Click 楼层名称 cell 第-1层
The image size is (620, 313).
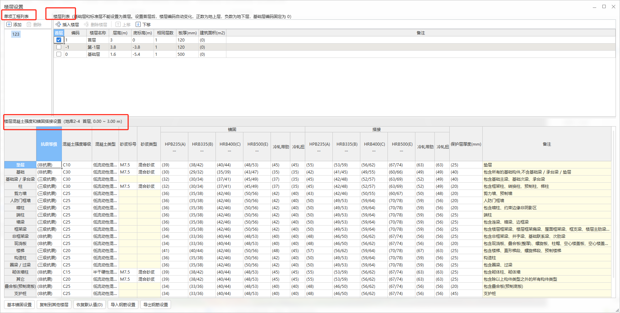pyautogui.click(x=98, y=47)
